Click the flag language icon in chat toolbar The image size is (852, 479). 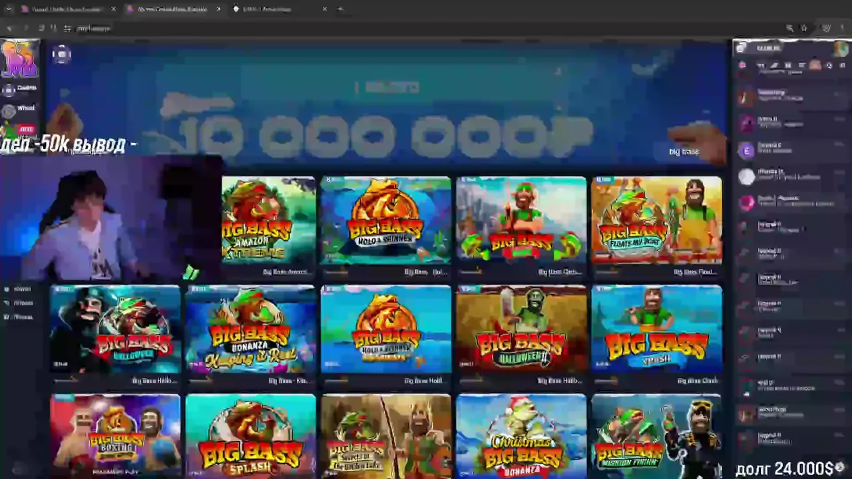[x=743, y=65]
